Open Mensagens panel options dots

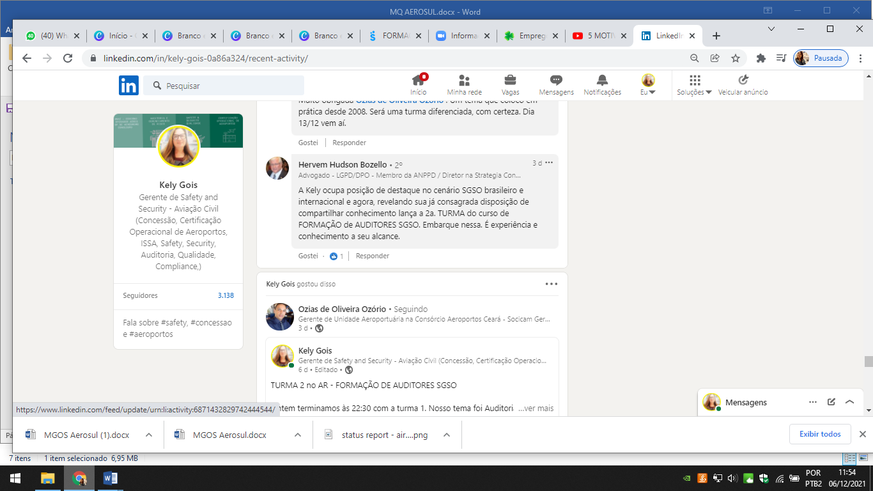tap(813, 402)
